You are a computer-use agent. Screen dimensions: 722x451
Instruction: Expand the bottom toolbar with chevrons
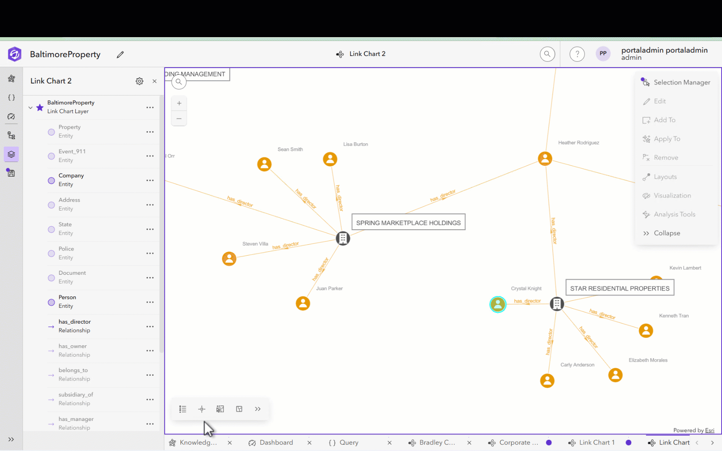[258, 409]
